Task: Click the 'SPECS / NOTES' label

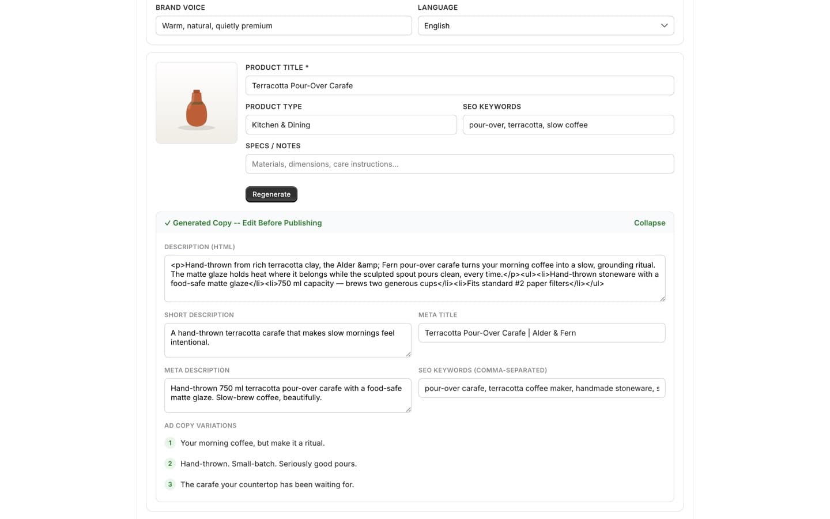Action: coord(273,146)
